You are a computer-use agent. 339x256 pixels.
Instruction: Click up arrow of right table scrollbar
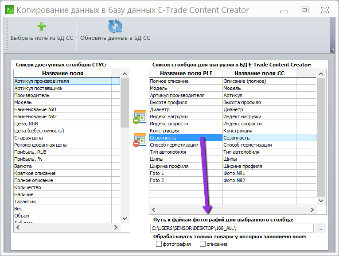point(321,74)
